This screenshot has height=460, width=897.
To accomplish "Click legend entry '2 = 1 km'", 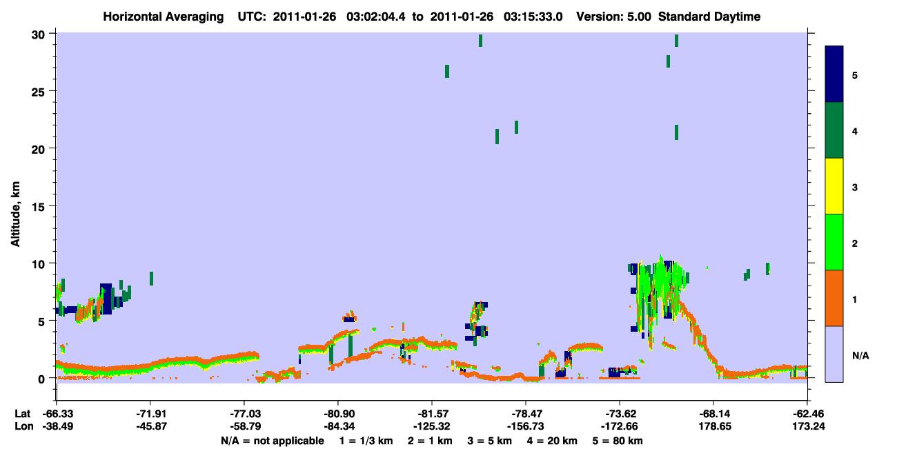I will click(430, 441).
